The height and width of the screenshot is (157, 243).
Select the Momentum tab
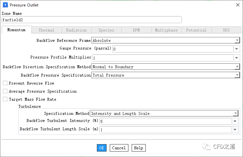point(16,30)
